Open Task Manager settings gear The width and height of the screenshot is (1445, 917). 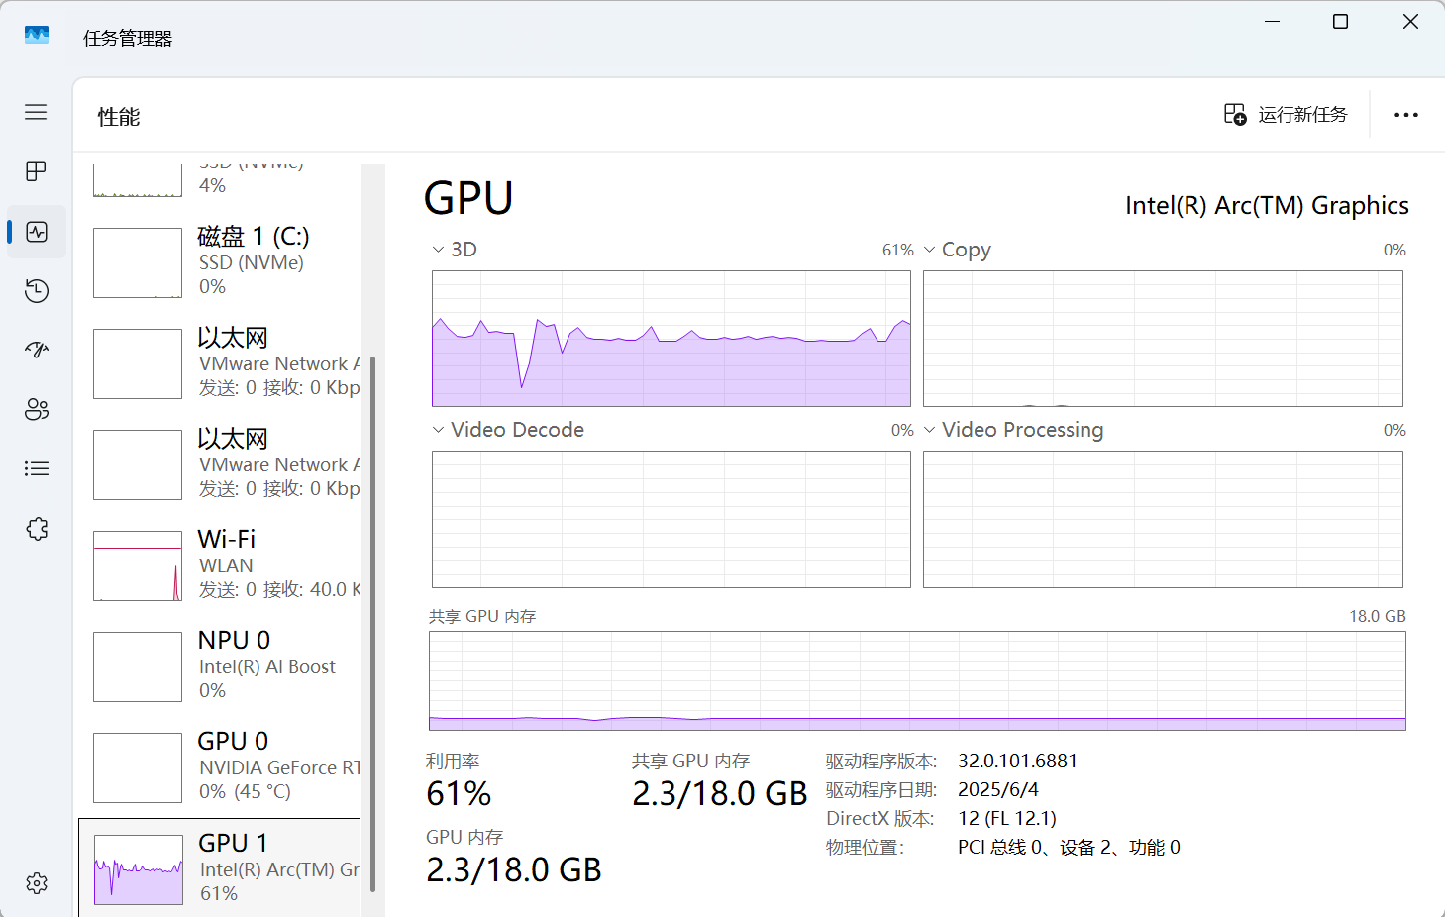click(36, 883)
